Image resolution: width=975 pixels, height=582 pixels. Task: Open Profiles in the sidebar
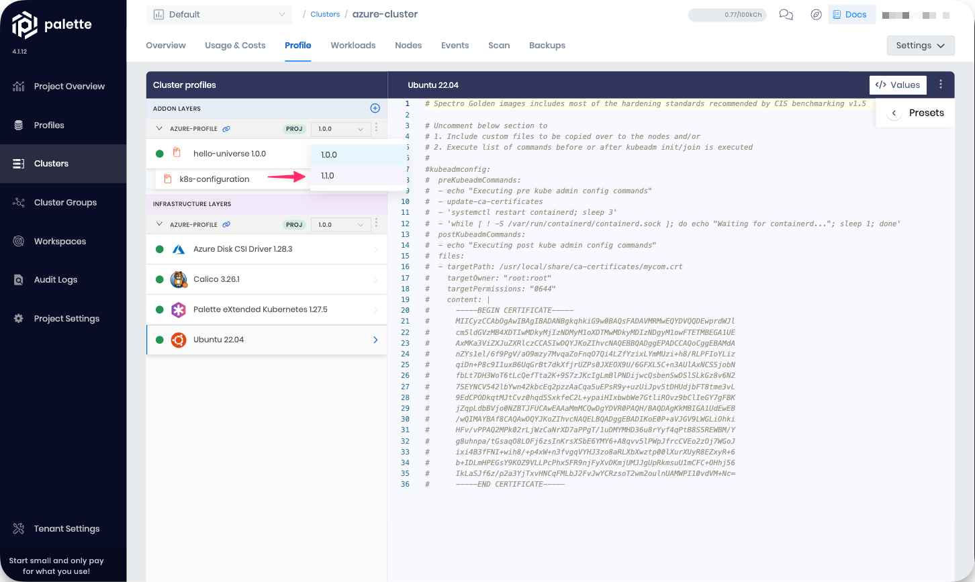tap(63, 126)
